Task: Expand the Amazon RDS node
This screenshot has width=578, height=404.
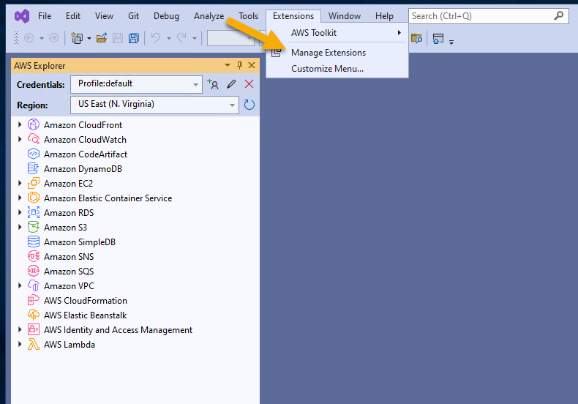Action: (x=20, y=213)
